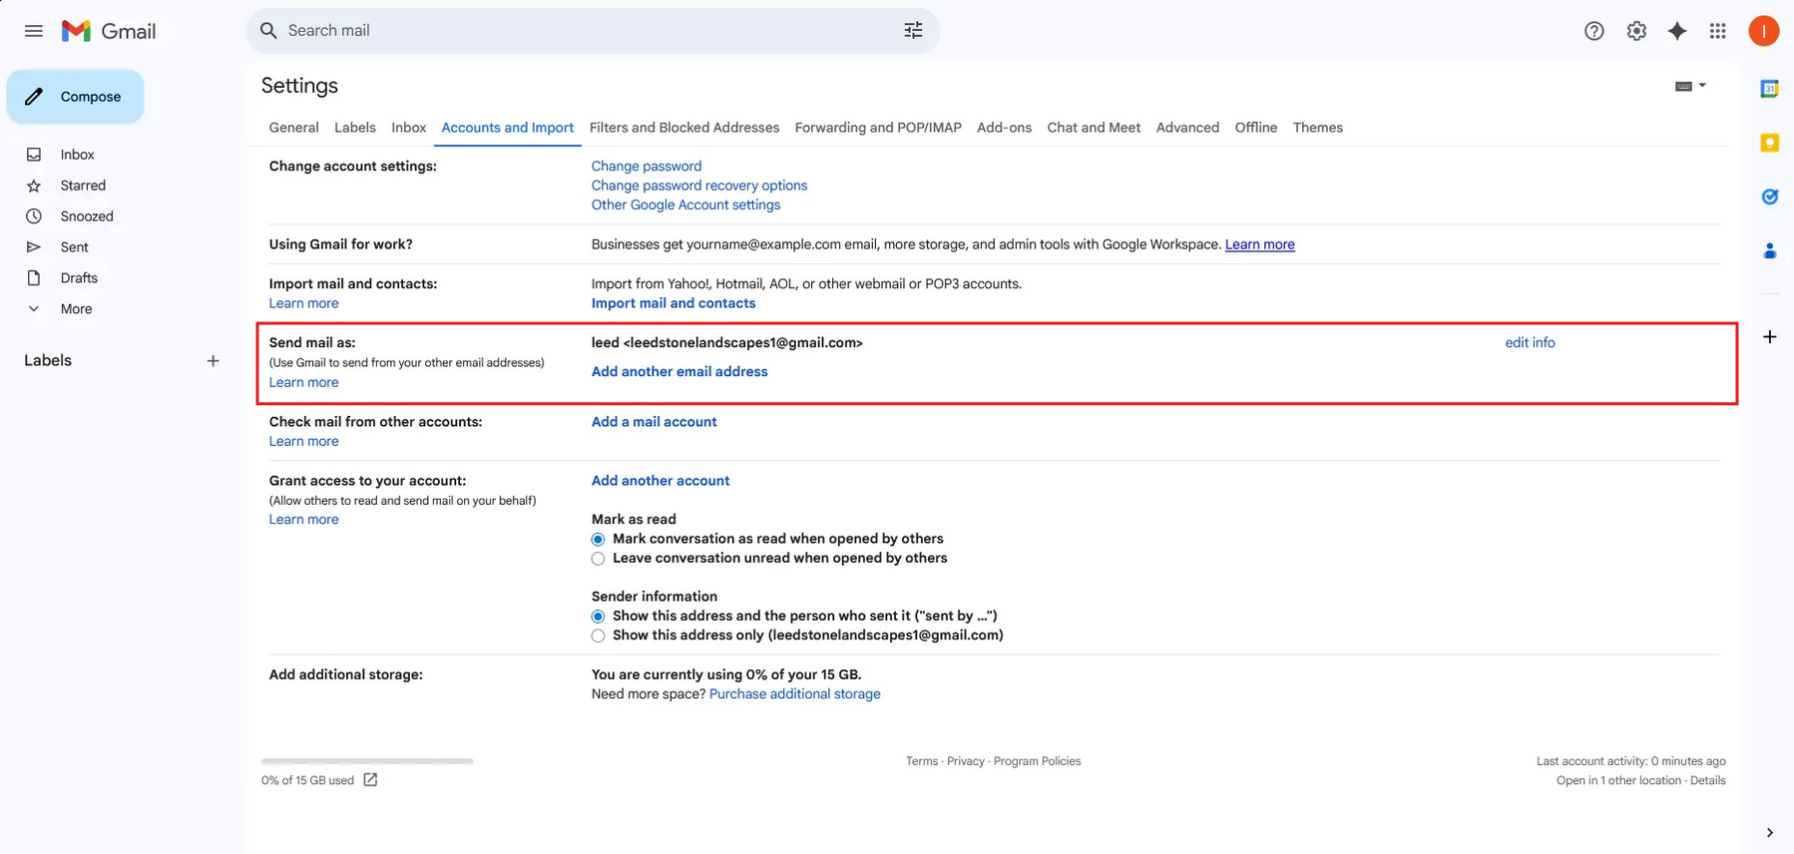Open Google Keep in side panel

point(1769,143)
